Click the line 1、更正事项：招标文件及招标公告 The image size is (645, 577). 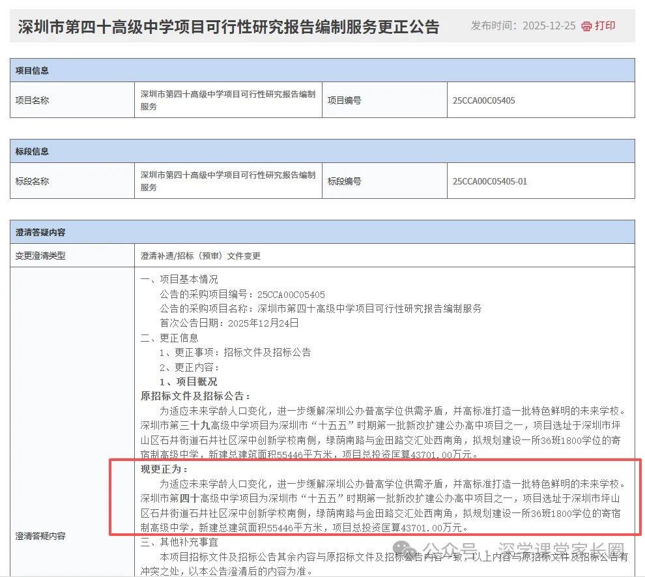235,352
